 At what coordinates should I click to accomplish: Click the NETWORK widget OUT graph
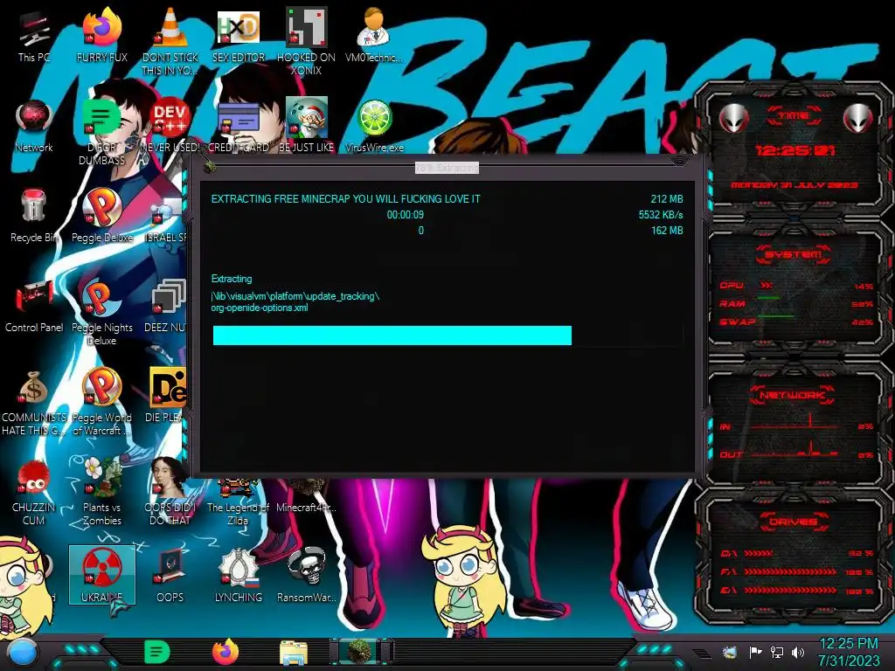point(796,450)
